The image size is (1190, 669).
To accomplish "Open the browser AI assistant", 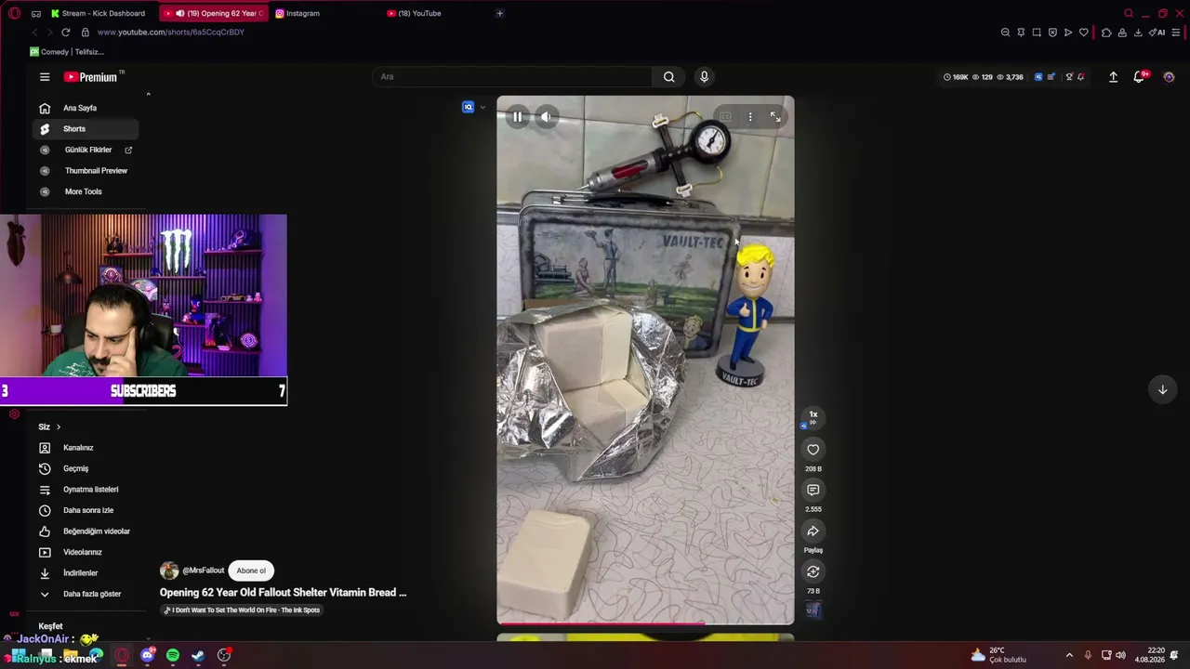I will (1157, 33).
